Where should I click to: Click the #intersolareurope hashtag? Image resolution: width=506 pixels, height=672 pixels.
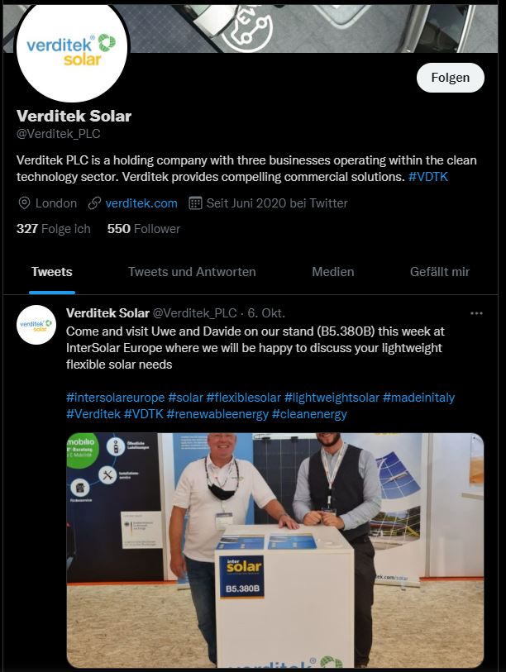[116, 398]
